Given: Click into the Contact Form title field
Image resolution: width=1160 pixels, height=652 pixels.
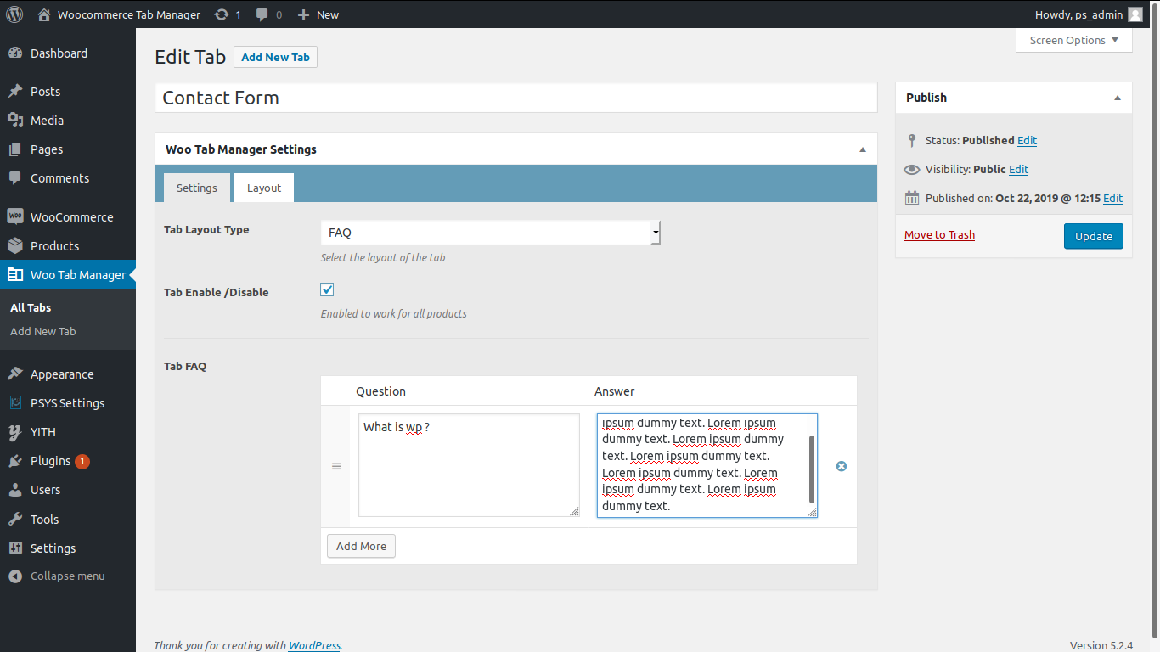Looking at the screenshot, I should pos(515,98).
